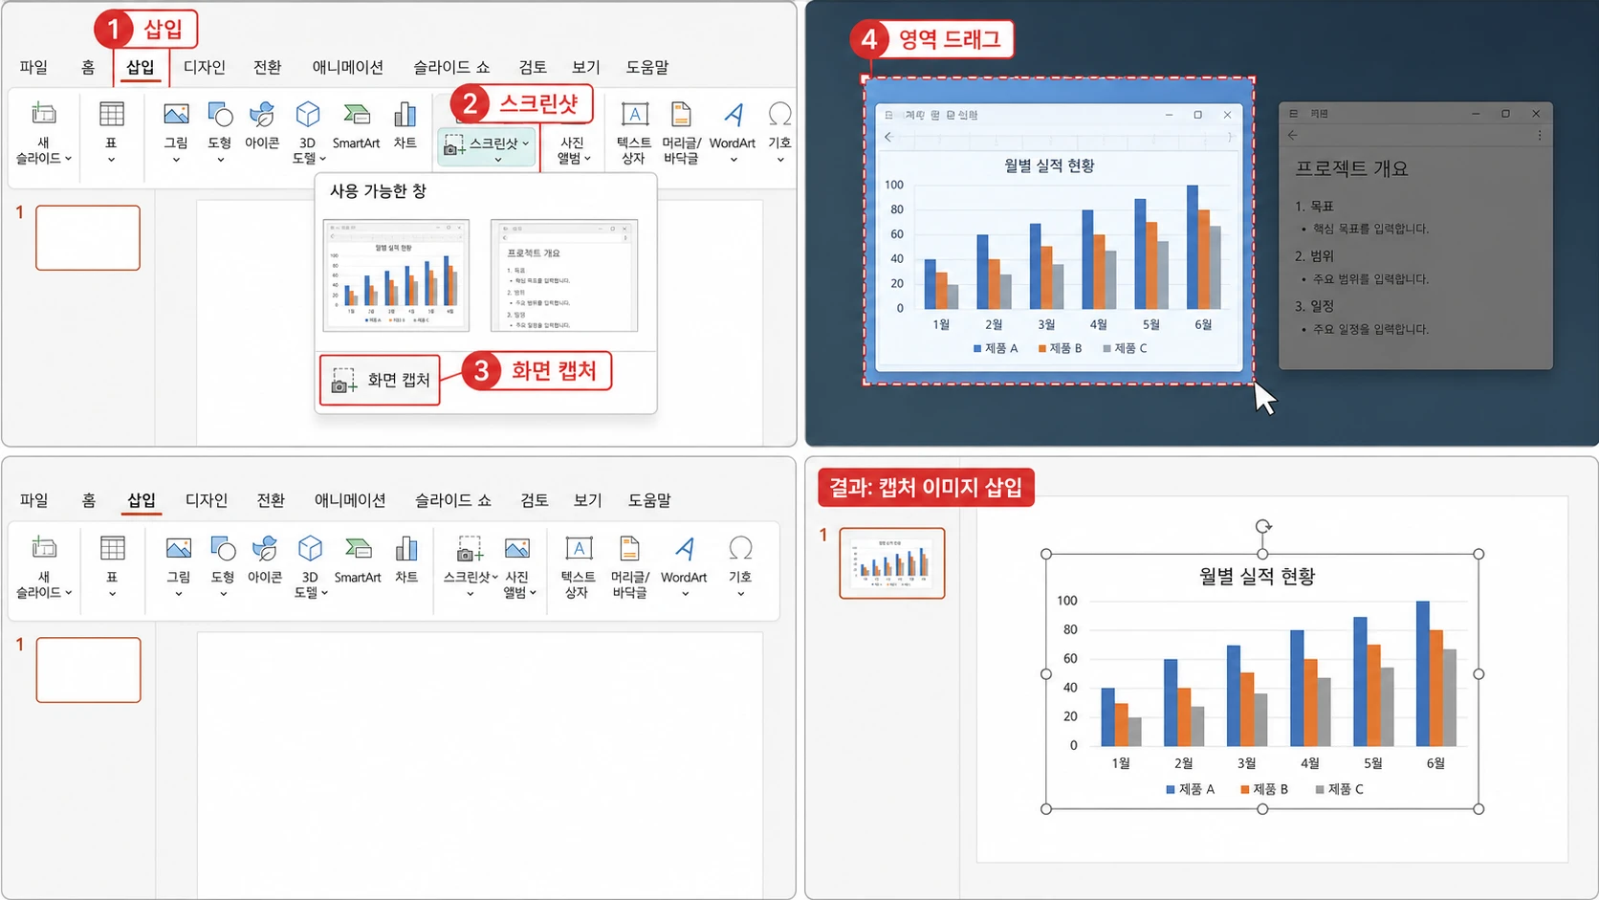1599x900 pixels.
Task: Select slide 1 thumbnail showing the captured chart
Action: pyautogui.click(x=892, y=563)
